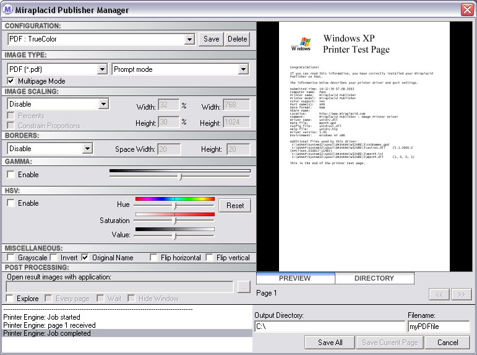Go to next page with >> button
This screenshot has width=477, height=355.
(461, 294)
